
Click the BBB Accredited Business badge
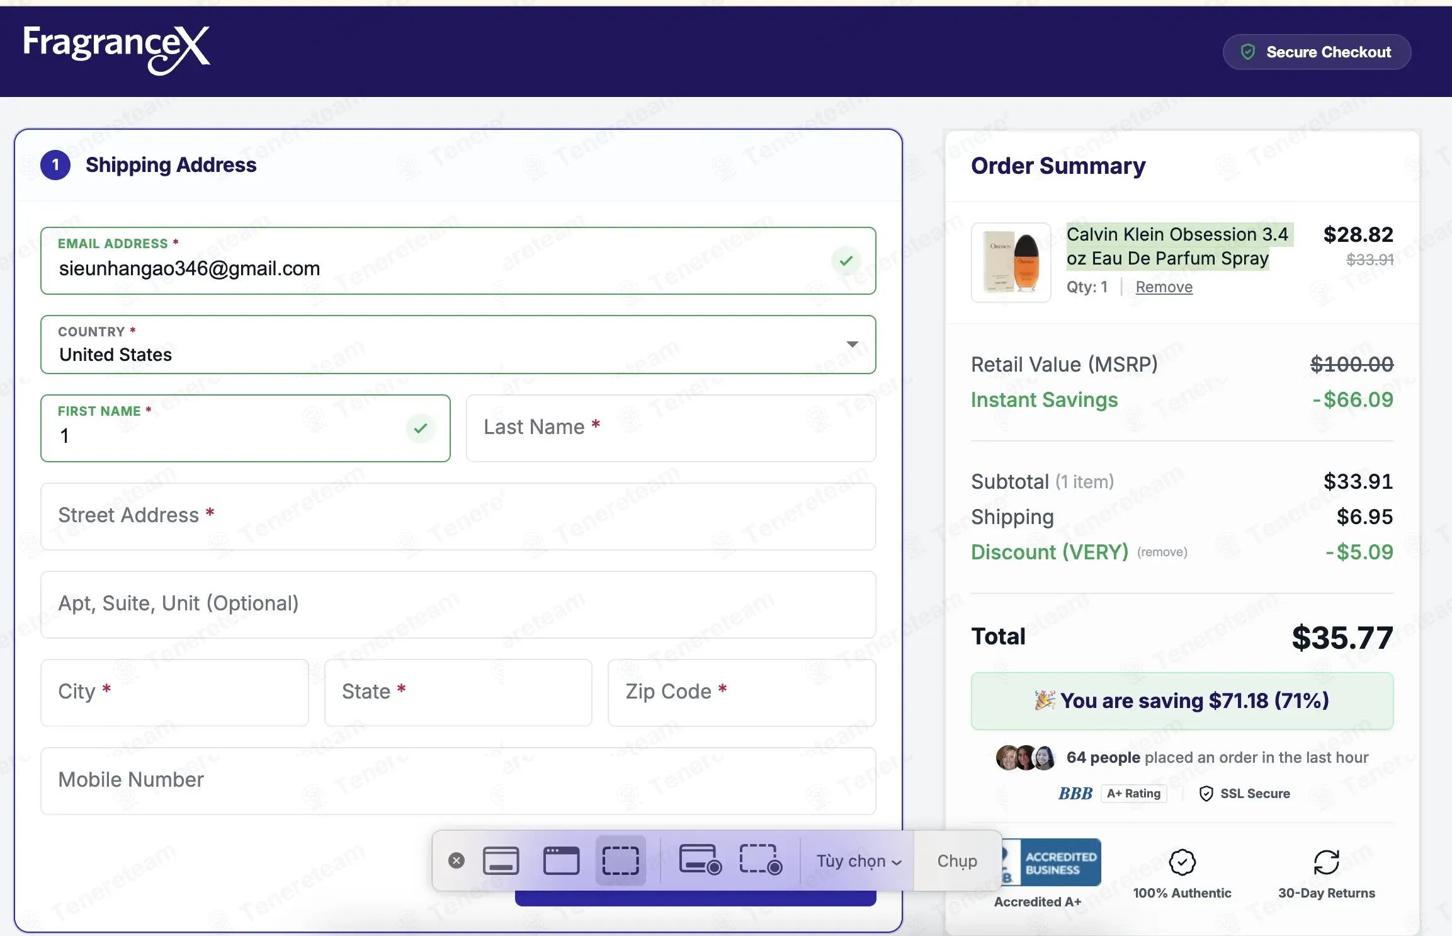coord(1052,863)
